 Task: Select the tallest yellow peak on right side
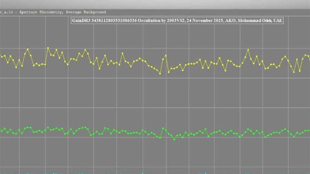pyautogui.click(x=248, y=50)
